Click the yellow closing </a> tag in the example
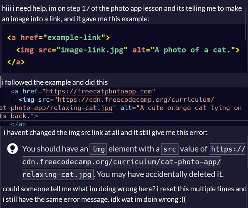 coord(16,62)
